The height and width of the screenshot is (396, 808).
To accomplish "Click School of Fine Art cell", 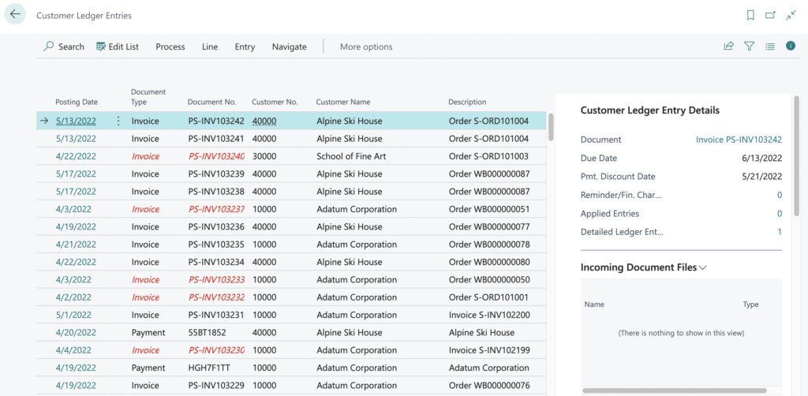I will click(351, 156).
